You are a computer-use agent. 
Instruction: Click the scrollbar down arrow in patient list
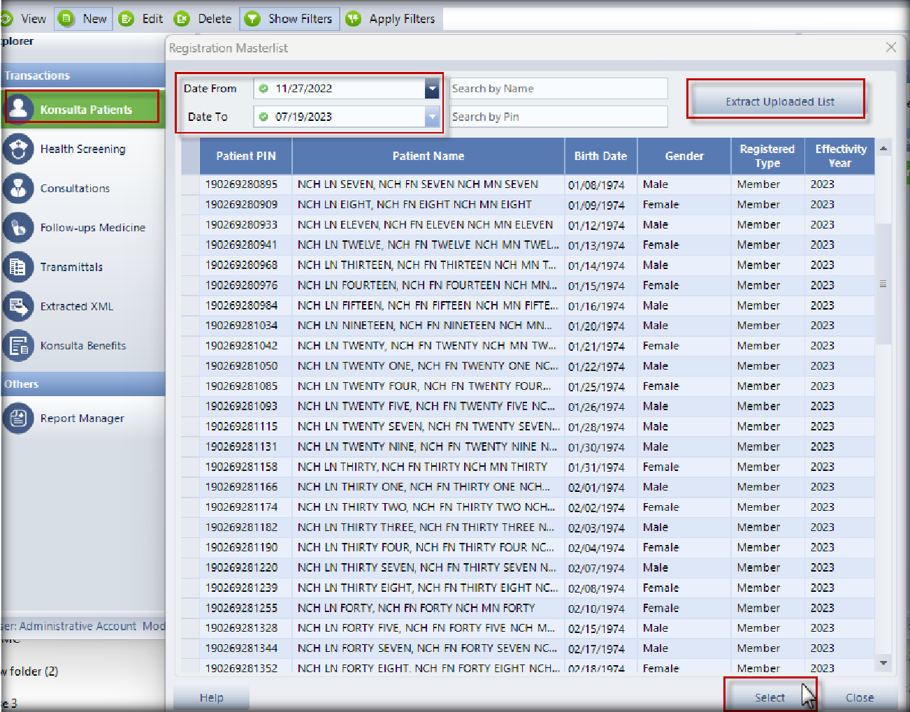tap(883, 662)
